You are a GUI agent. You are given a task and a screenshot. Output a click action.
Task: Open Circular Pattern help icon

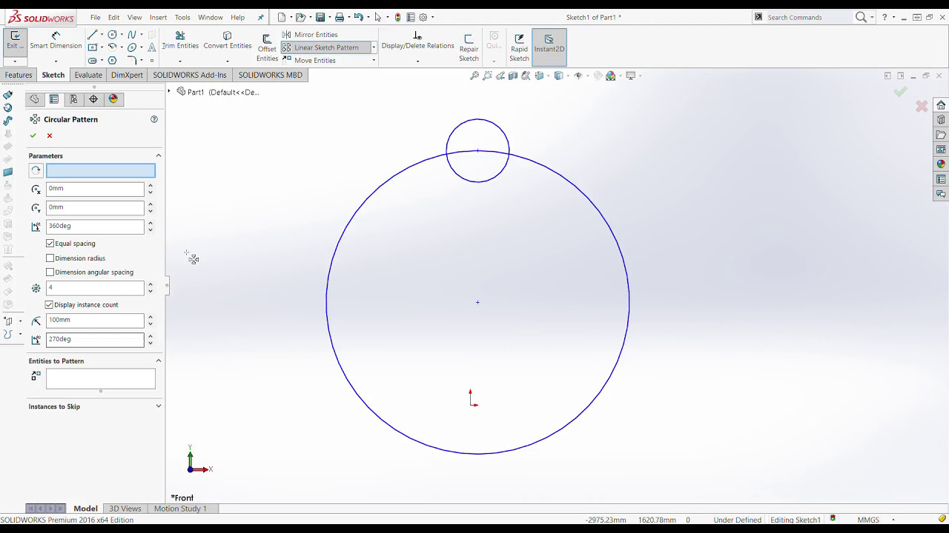point(154,119)
